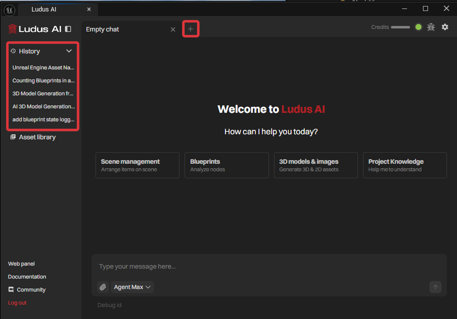The image size is (457, 319).
Task: Close the window with the X button
Action: (x=446, y=8)
